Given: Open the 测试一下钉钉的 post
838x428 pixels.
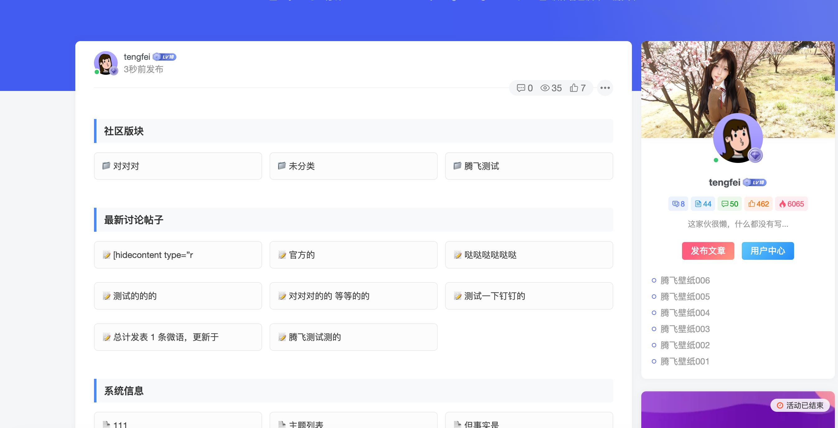Looking at the screenshot, I should [529, 296].
